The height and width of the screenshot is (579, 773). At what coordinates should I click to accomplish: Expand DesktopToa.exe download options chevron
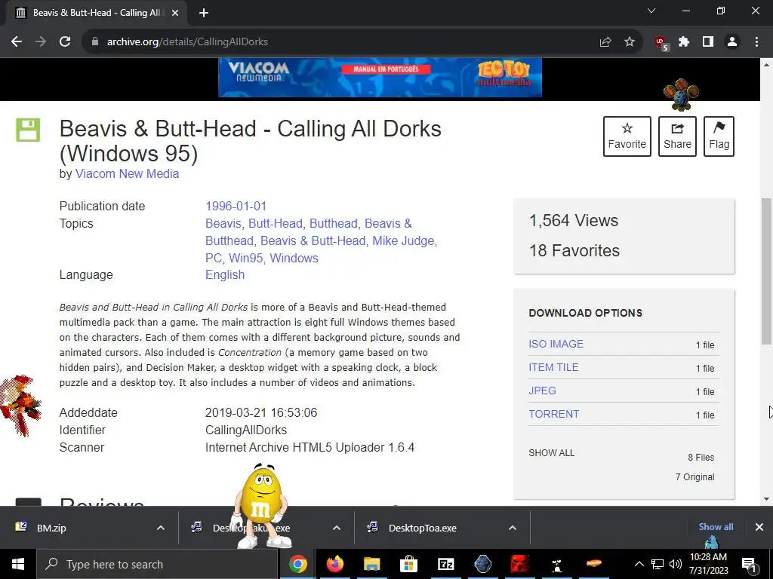click(513, 528)
